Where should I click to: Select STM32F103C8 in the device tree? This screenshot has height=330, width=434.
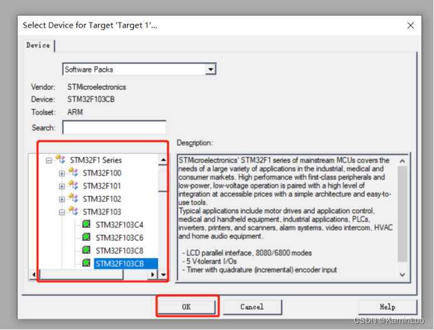[x=120, y=251]
